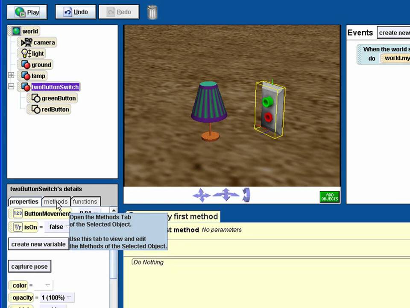Click the camera tilt curved arrow control
The image size is (410, 308).
pos(246,195)
